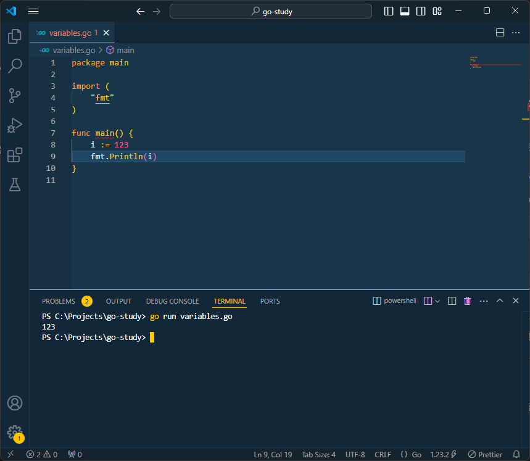Open the Testing flask icon
Image resolution: width=530 pixels, height=461 pixels.
tap(14, 184)
